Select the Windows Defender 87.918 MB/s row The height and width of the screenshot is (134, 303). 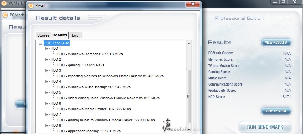pyautogui.click(x=90, y=54)
